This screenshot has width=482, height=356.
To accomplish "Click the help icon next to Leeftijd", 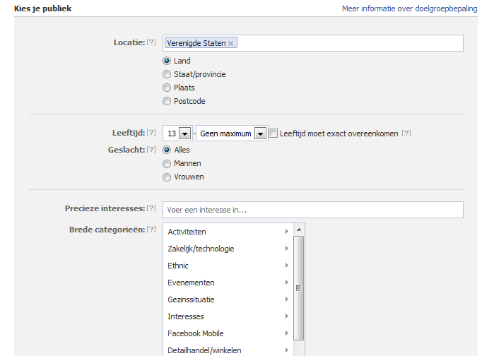I will 151,133.
